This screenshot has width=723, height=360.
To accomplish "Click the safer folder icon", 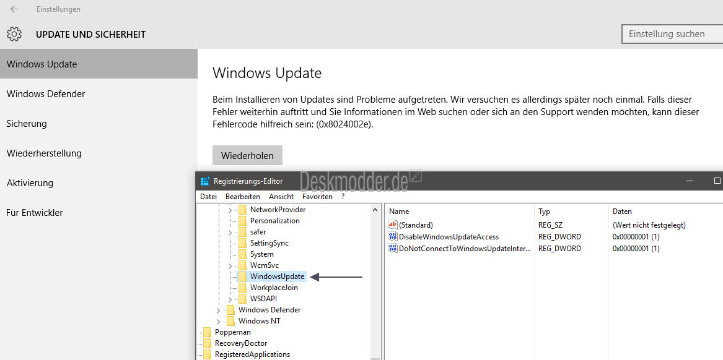I will [242, 232].
